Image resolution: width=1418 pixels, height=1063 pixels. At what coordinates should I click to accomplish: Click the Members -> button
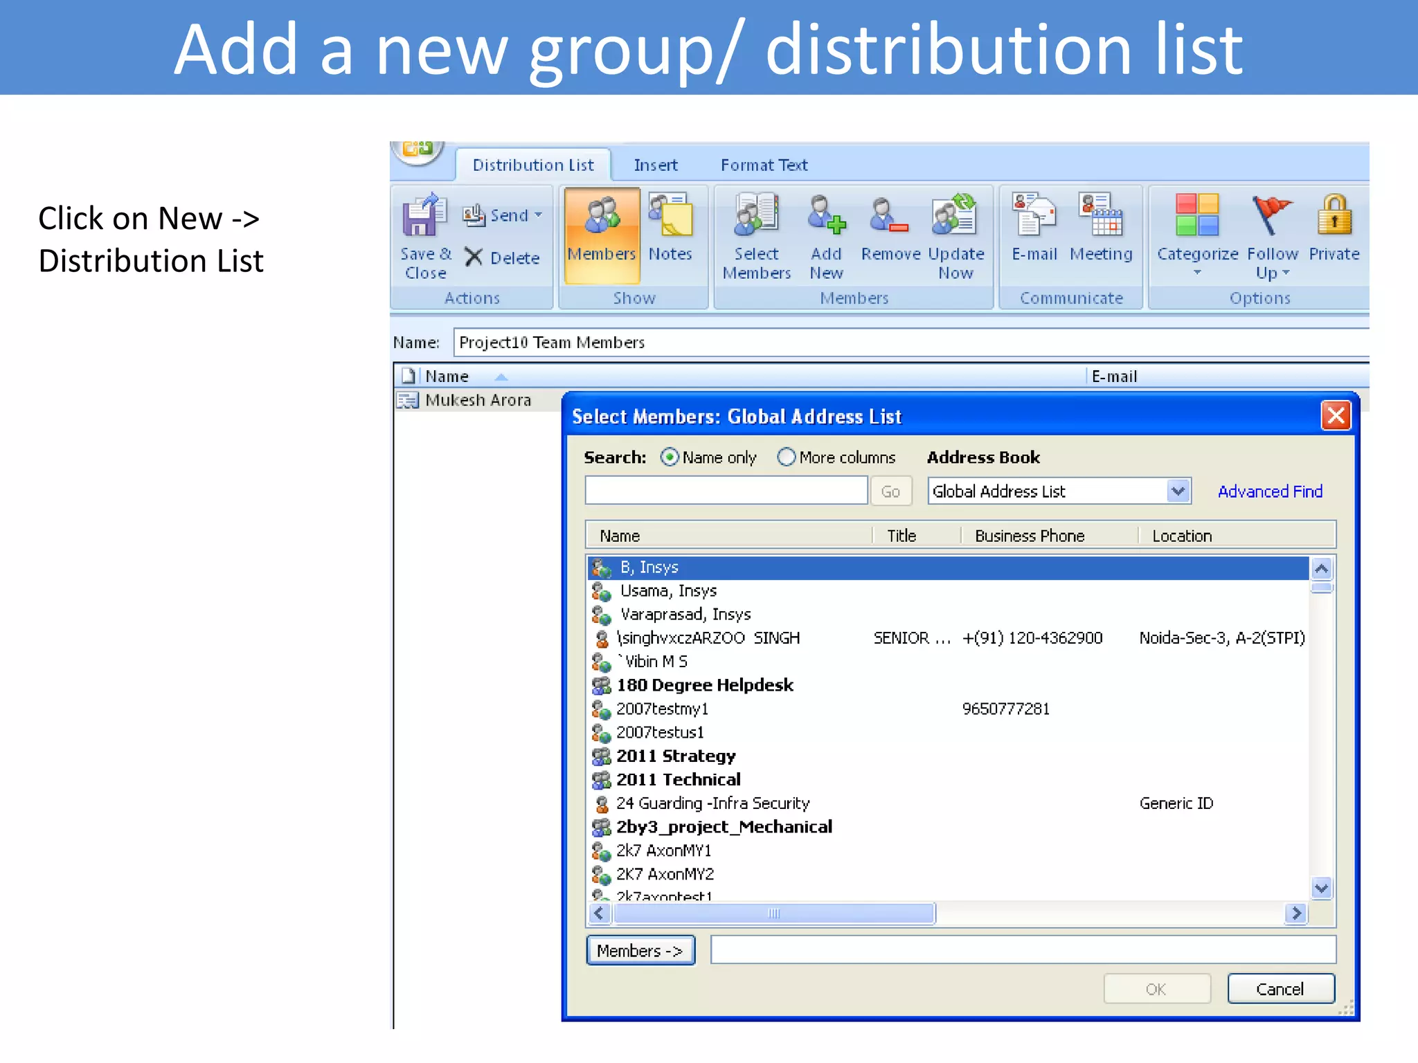tap(640, 951)
